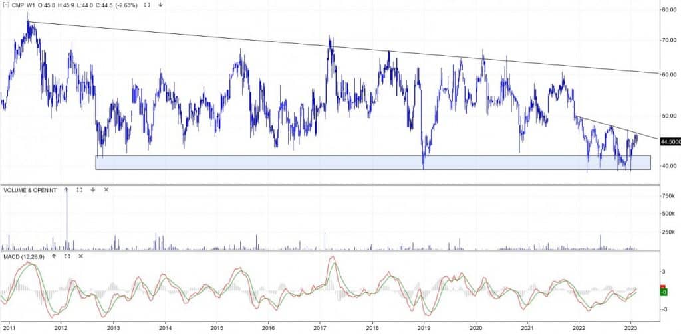Click the 2017 label on time axis
This screenshot has width=681, height=334.
click(320, 327)
